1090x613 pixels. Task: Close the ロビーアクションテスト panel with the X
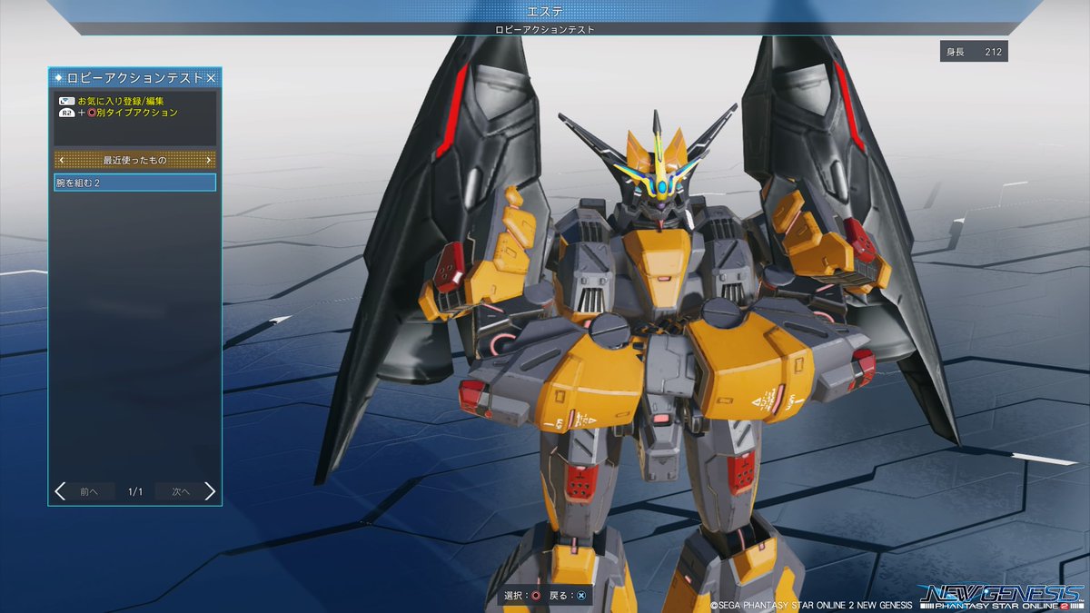[x=211, y=78]
